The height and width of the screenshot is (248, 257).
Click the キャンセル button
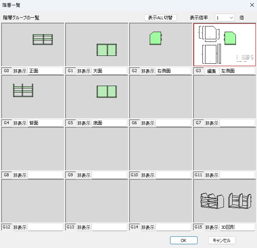point(222,240)
